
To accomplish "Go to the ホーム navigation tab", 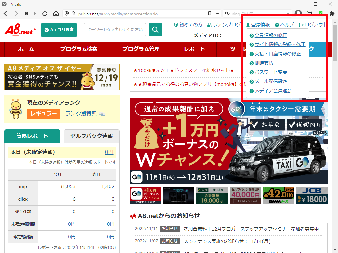I will (x=26, y=49).
